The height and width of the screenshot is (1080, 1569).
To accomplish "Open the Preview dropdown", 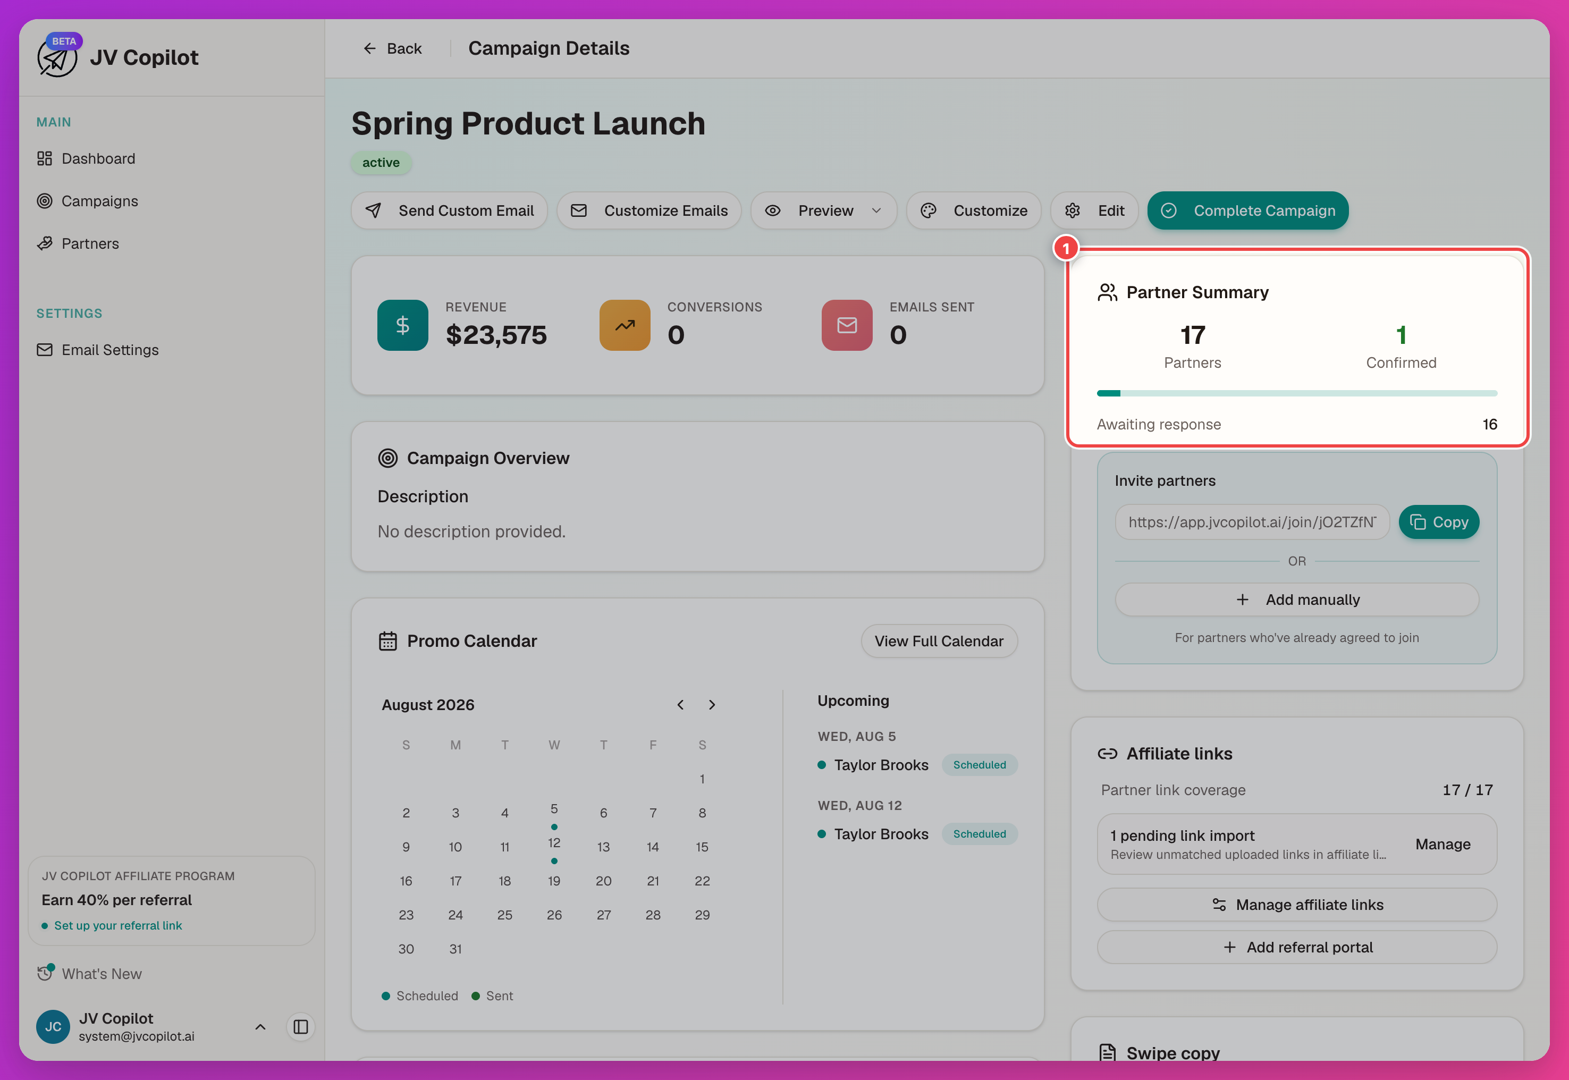I will pos(823,210).
